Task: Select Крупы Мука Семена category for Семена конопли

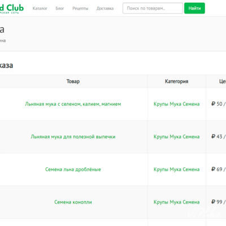Action: 177,202
